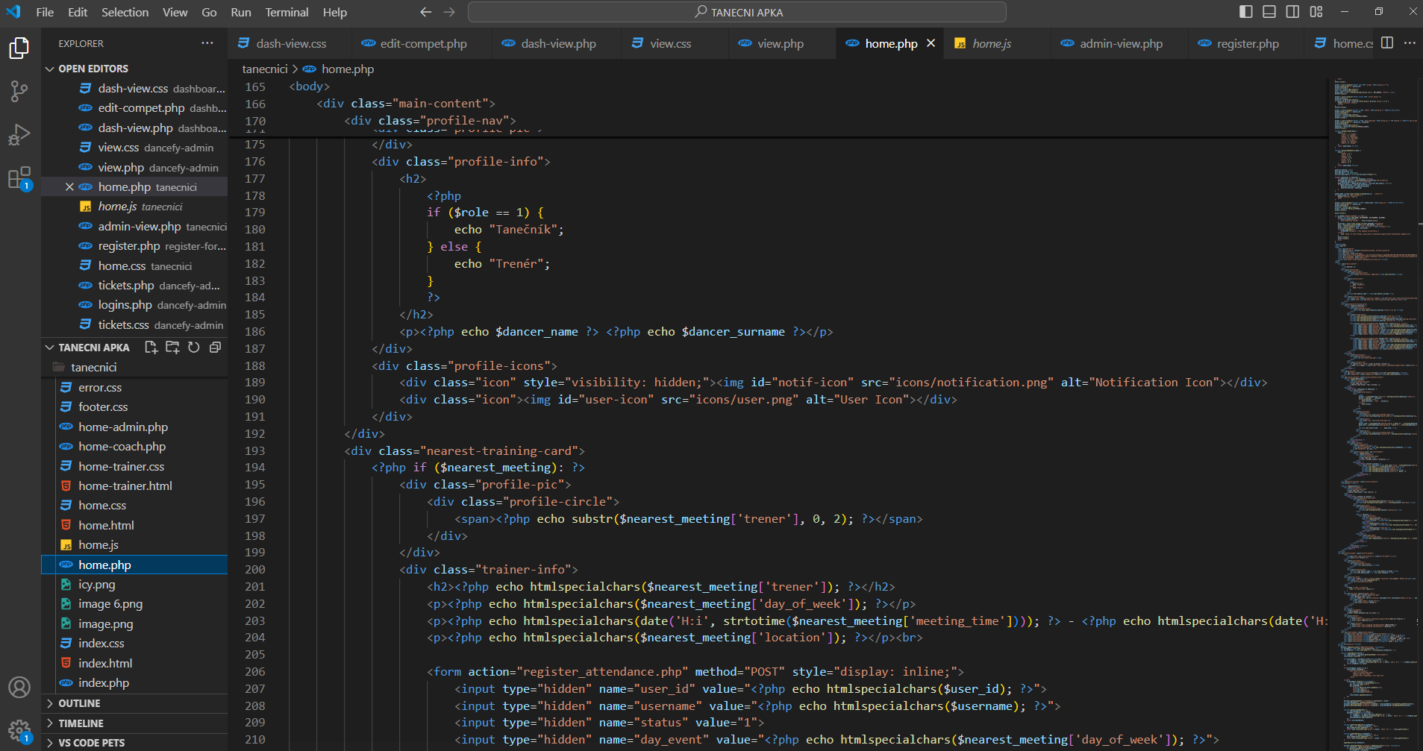Screen dimensions: 1423x751
Task: Open editor More Actions ellipsis
Action: tap(1410, 43)
